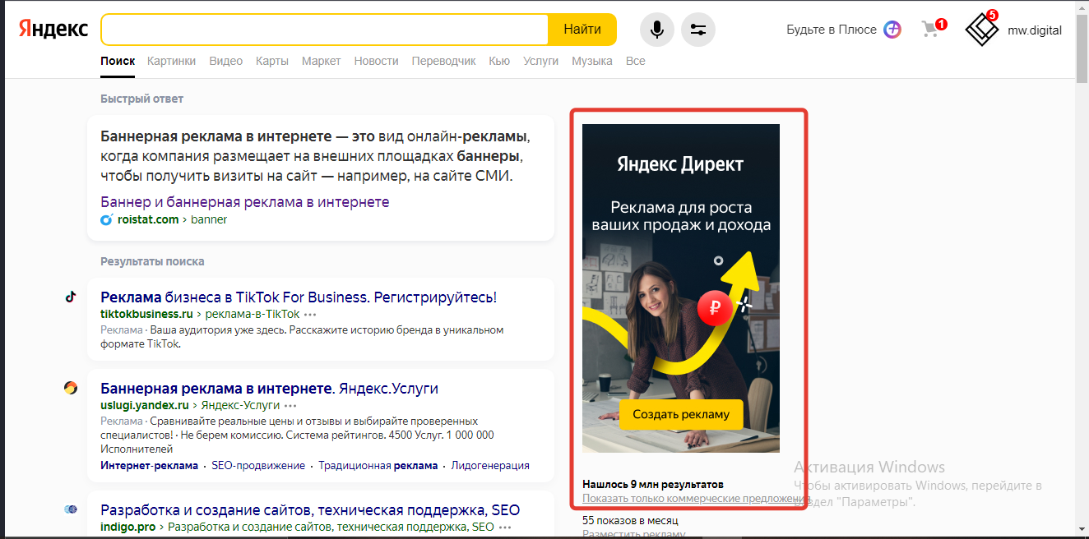Open Будьте в Плюсе link

click(x=832, y=30)
